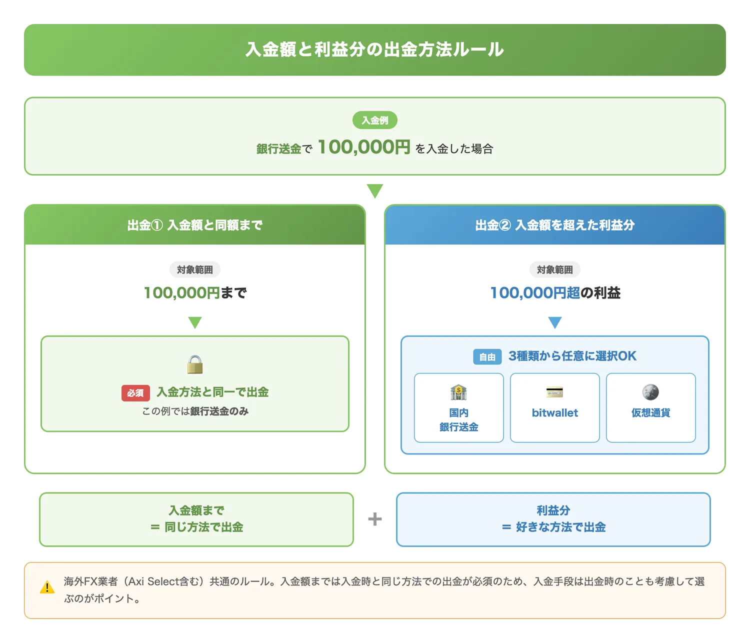750x643 pixels.
Task: Click the 100,000円超の利益 text
Action: click(555, 292)
